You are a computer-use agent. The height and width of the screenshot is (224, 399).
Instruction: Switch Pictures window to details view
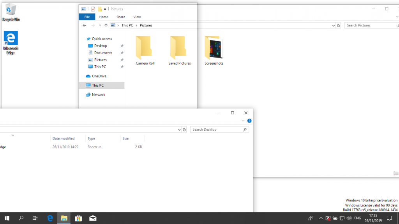click(395, 173)
